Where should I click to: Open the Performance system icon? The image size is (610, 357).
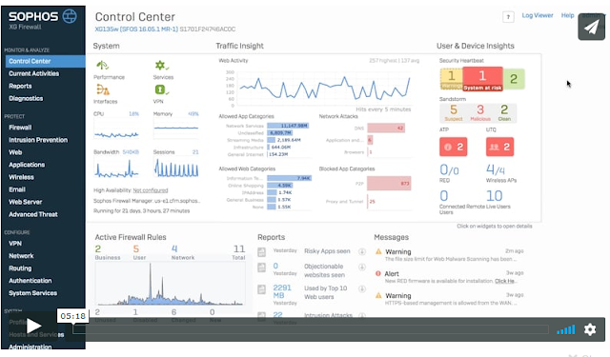[102, 65]
